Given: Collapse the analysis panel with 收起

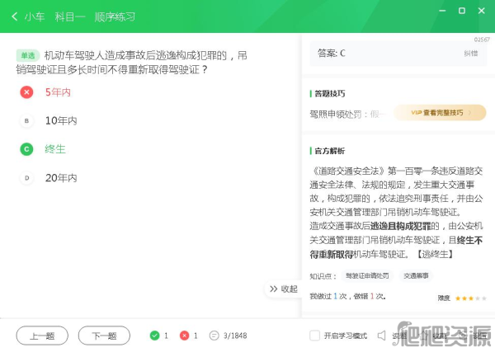Looking at the screenshot, I should coord(284,289).
